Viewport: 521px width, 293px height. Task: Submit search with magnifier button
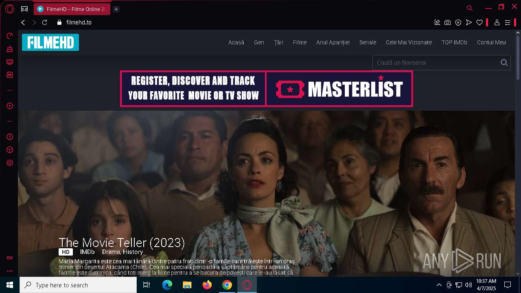(504, 63)
